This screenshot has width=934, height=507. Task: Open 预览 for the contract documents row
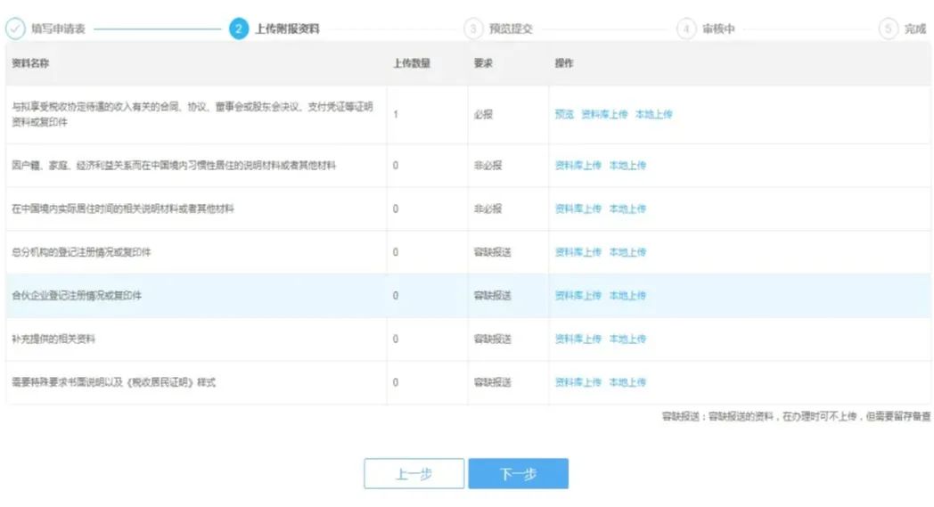tap(564, 114)
